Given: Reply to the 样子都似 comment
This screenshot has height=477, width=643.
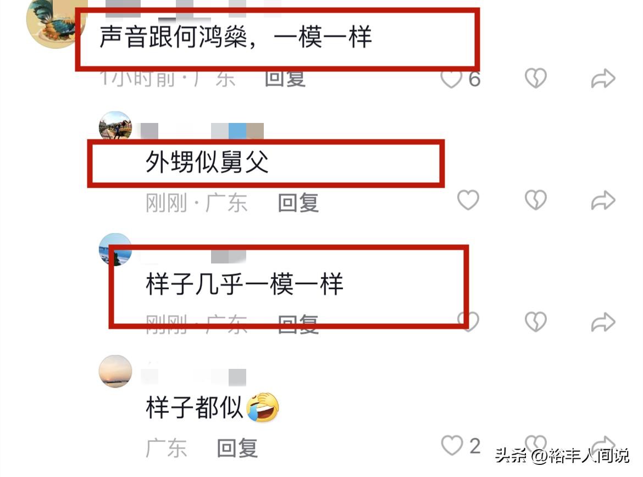Looking at the screenshot, I should (x=237, y=448).
